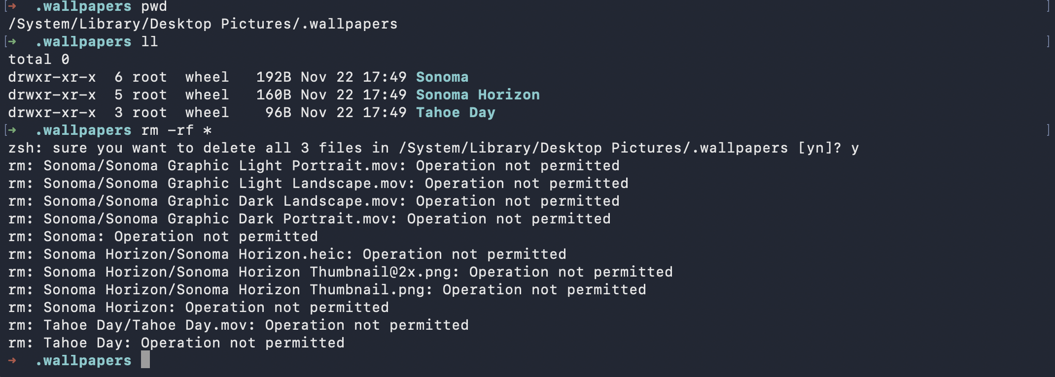The image size is (1055, 377).
Task: Click the 192B size value for Sonoma
Action: (x=273, y=77)
